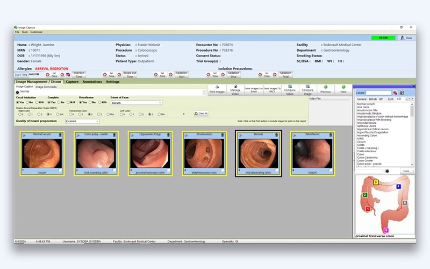Open the Manage Video tool
430x269 pixels.
pos(235,89)
